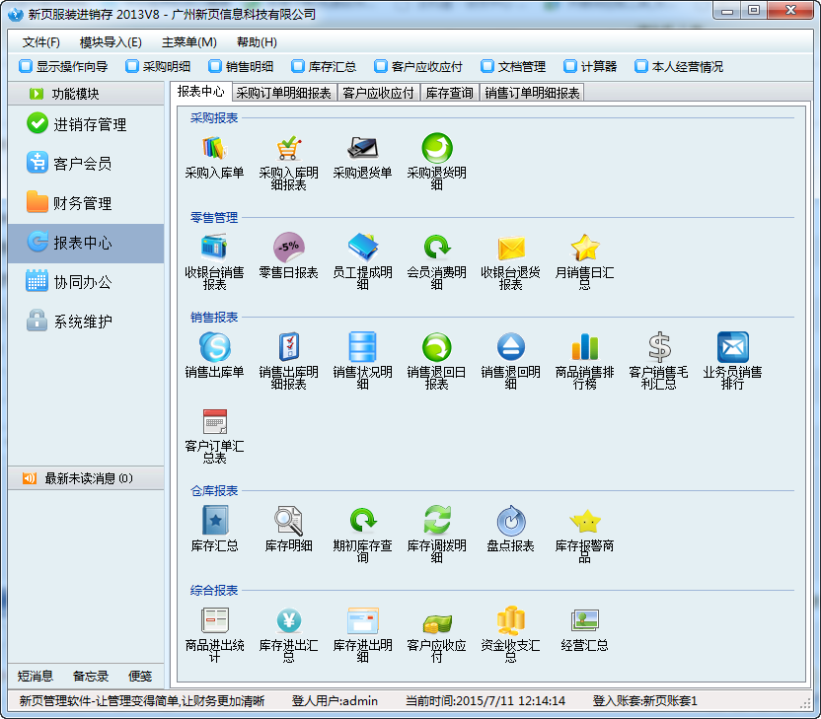This screenshot has width=821, height=719.
Task: Open the 采购退货单 icon
Action: pyautogui.click(x=362, y=148)
